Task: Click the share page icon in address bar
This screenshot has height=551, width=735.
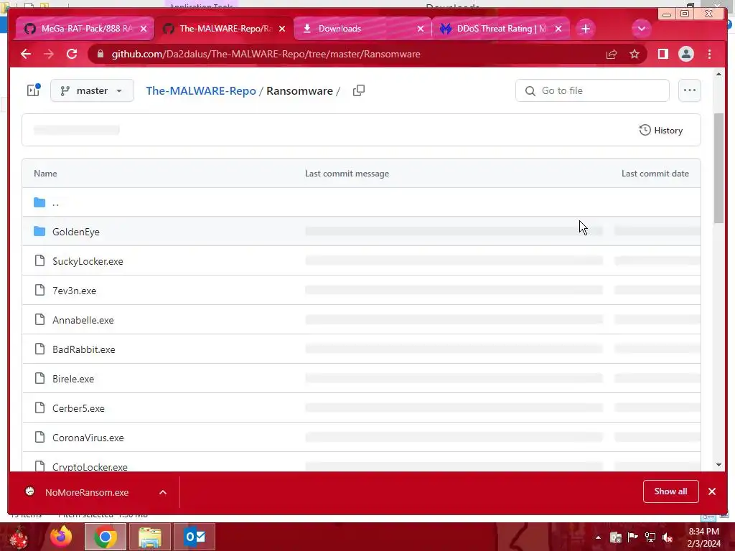Action: [x=612, y=55]
